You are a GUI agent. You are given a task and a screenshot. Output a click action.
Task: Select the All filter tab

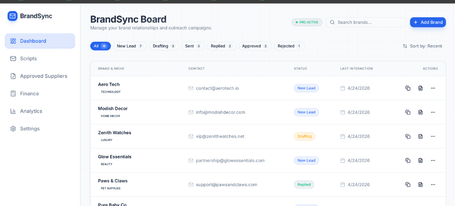coord(100,46)
